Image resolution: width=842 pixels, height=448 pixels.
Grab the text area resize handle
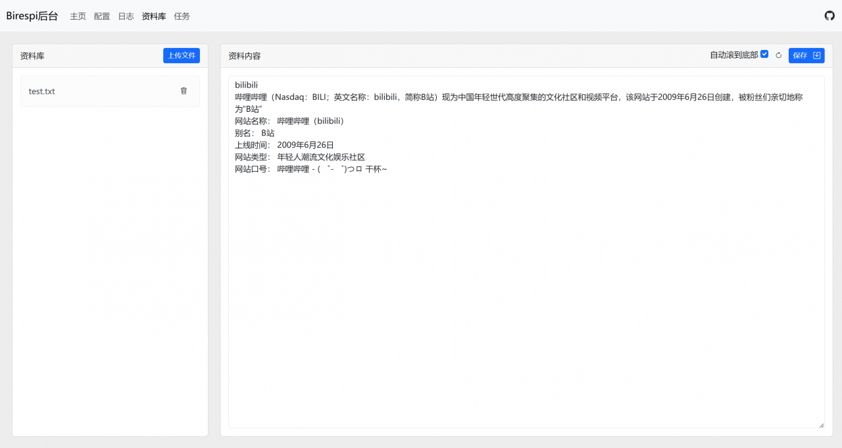point(821,425)
